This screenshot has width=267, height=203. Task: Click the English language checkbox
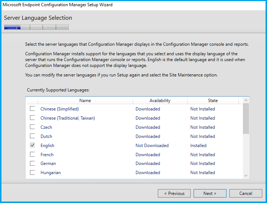33,145
